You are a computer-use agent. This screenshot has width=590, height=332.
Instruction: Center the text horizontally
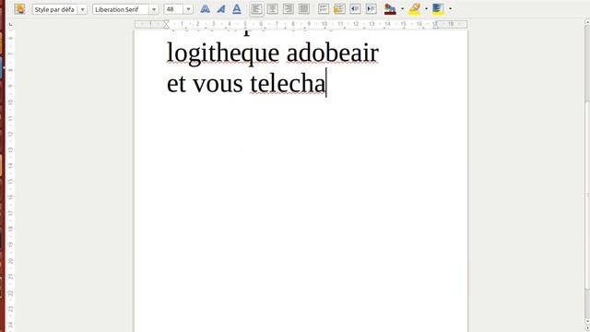273,9
